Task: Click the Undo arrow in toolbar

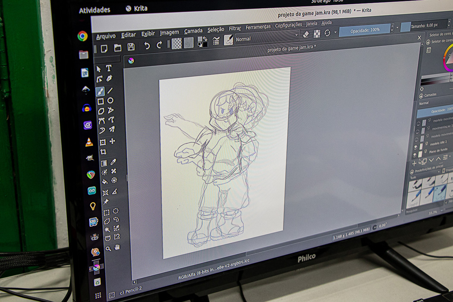Action: [147, 46]
